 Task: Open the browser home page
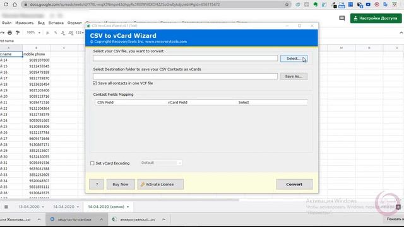point(15,4)
